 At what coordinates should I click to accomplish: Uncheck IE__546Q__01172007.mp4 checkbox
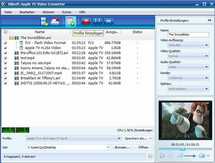[5, 73]
